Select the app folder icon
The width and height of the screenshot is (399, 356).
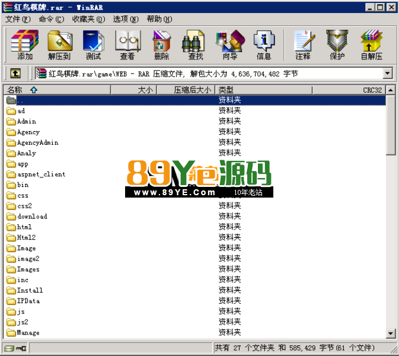click(11, 164)
